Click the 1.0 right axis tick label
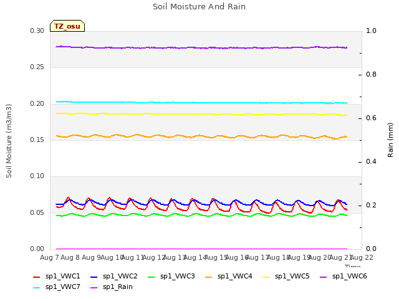 [x=371, y=31]
